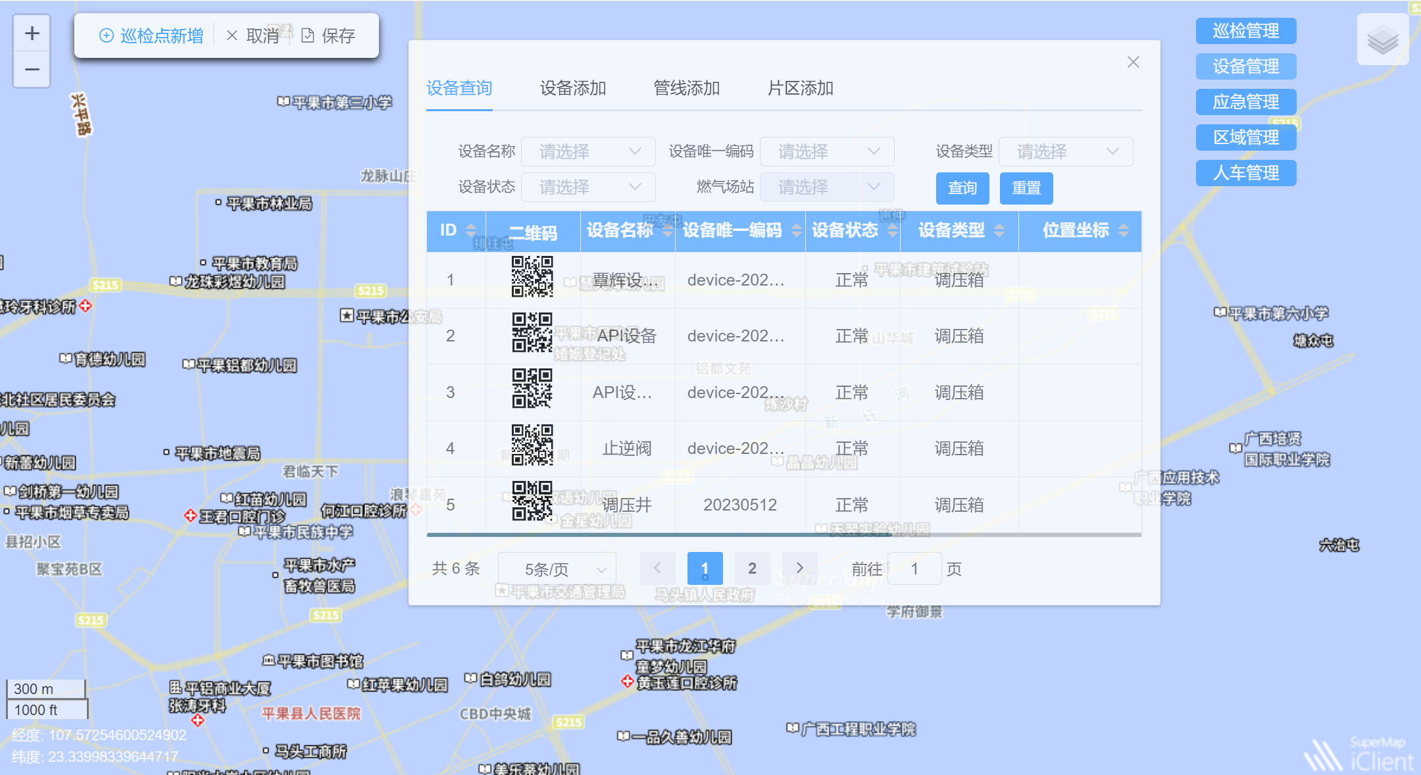Open QR code for device row 2
Viewport: 1421px width, 775px height.
pos(532,333)
